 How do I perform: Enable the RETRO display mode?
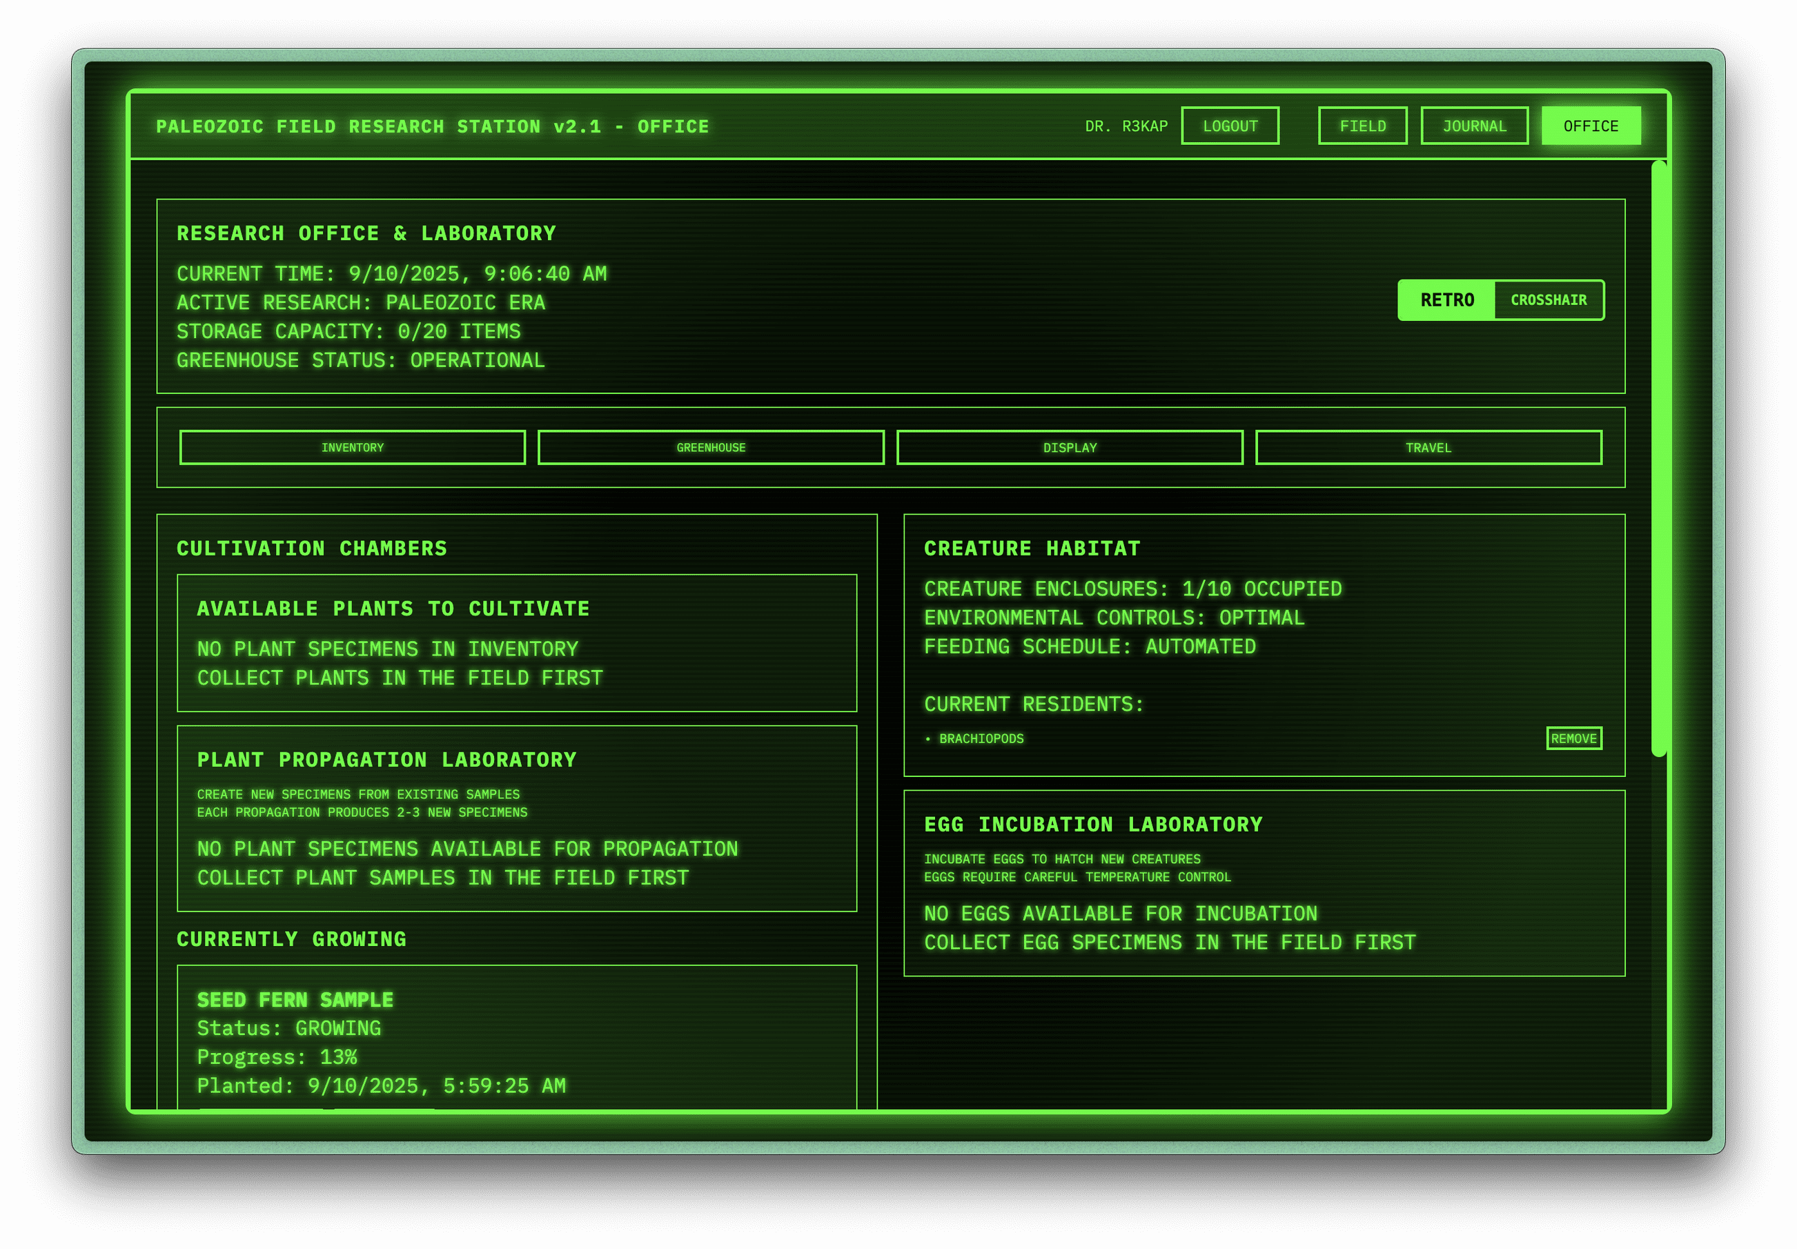(x=1446, y=300)
